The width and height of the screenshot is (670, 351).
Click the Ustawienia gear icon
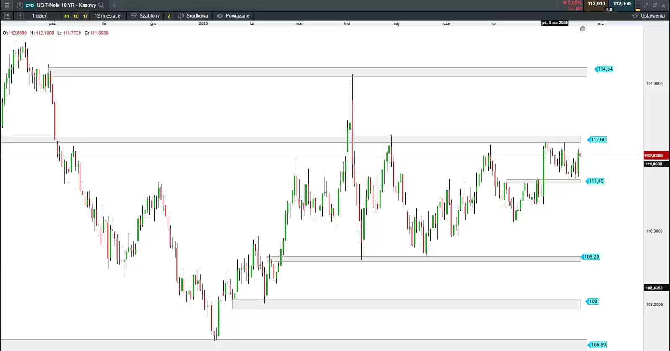pyautogui.click(x=635, y=16)
